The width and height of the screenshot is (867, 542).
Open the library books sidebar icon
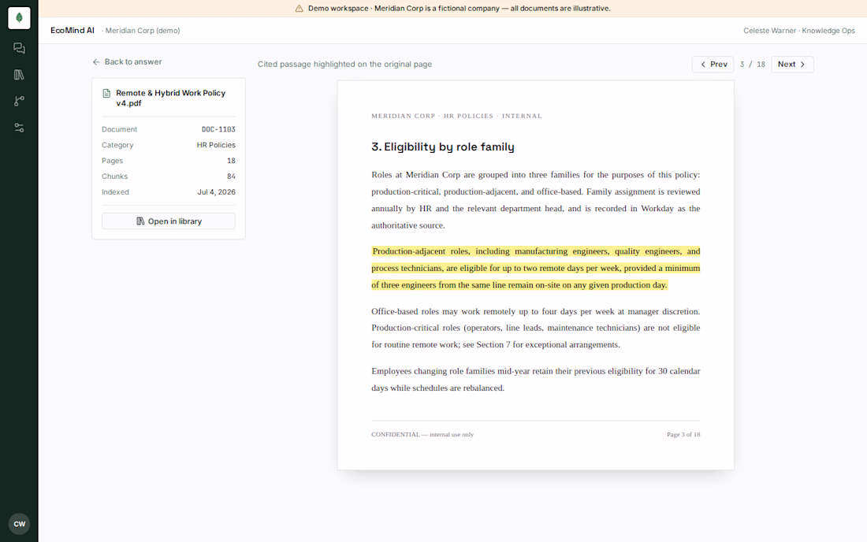point(20,75)
